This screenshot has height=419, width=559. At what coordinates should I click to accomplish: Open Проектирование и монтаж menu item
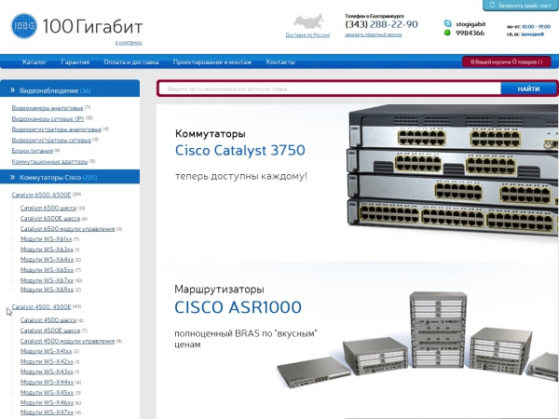[212, 61]
